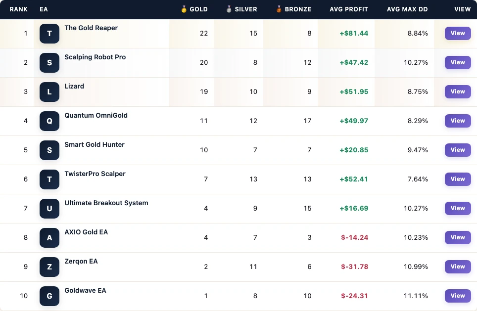Click 'Zerqon EA' name text
Screen dimensions: 477x311
tap(81, 262)
